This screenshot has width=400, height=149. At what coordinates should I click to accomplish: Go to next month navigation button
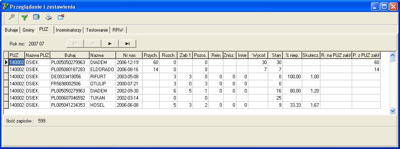pos(110,43)
